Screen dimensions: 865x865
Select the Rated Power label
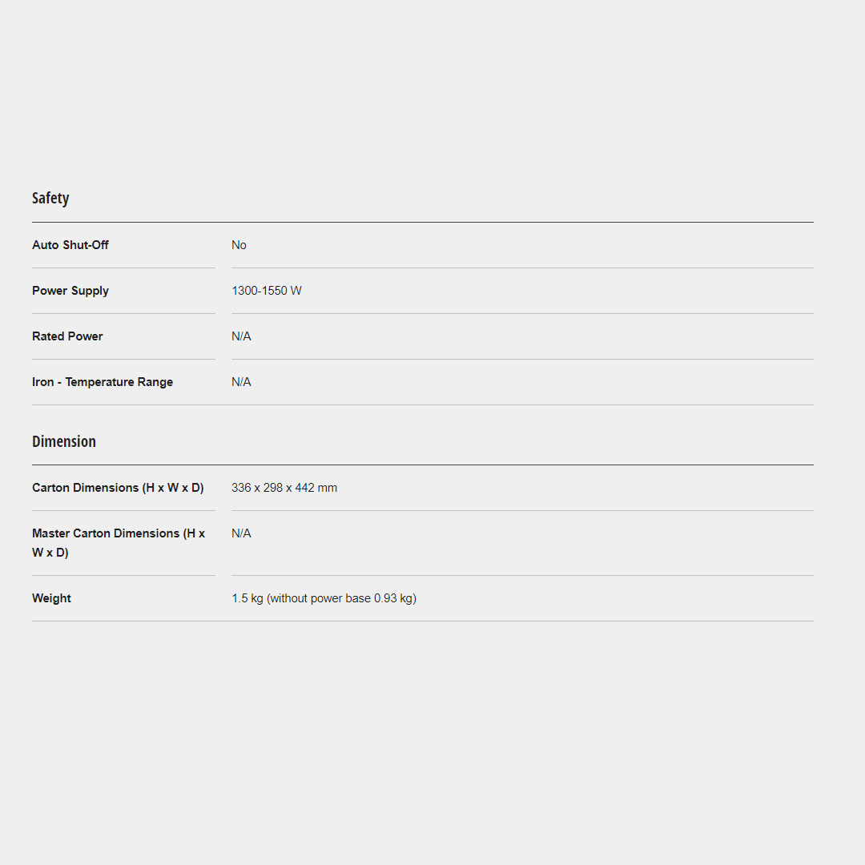(x=67, y=336)
